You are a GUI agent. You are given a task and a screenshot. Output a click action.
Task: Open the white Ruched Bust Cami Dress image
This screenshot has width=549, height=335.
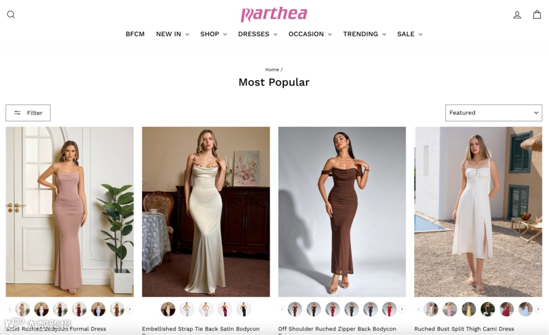coord(478,212)
